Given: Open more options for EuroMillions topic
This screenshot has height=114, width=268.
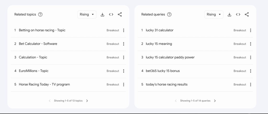Looking at the screenshot, I should 124,71.
